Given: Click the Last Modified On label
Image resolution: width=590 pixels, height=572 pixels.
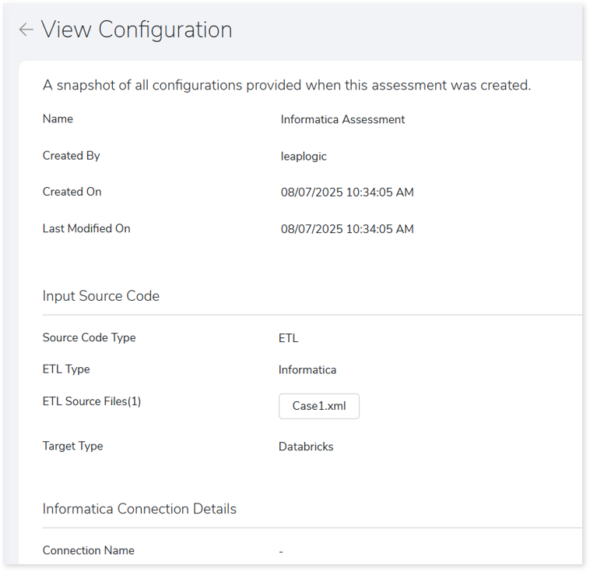Looking at the screenshot, I should [x=86, y=228].
